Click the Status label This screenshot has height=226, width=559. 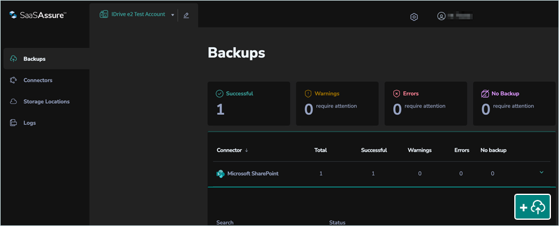point(337,223)
